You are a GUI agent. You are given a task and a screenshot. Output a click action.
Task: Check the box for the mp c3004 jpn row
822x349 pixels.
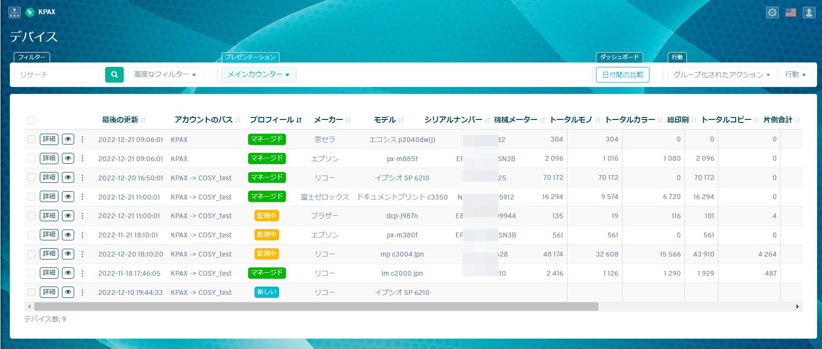click(x=31, y=255)
